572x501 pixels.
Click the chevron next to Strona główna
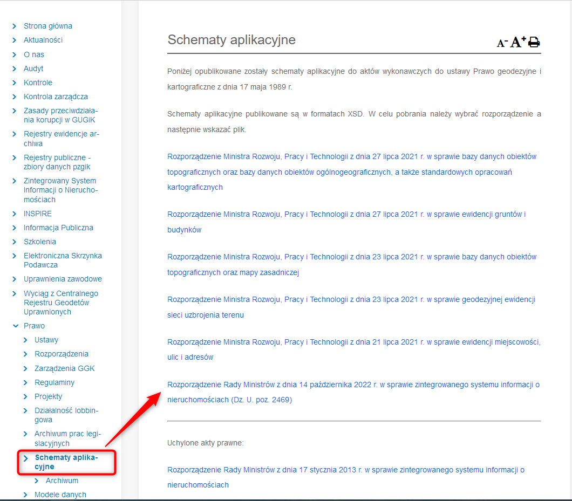pos(15,26)
